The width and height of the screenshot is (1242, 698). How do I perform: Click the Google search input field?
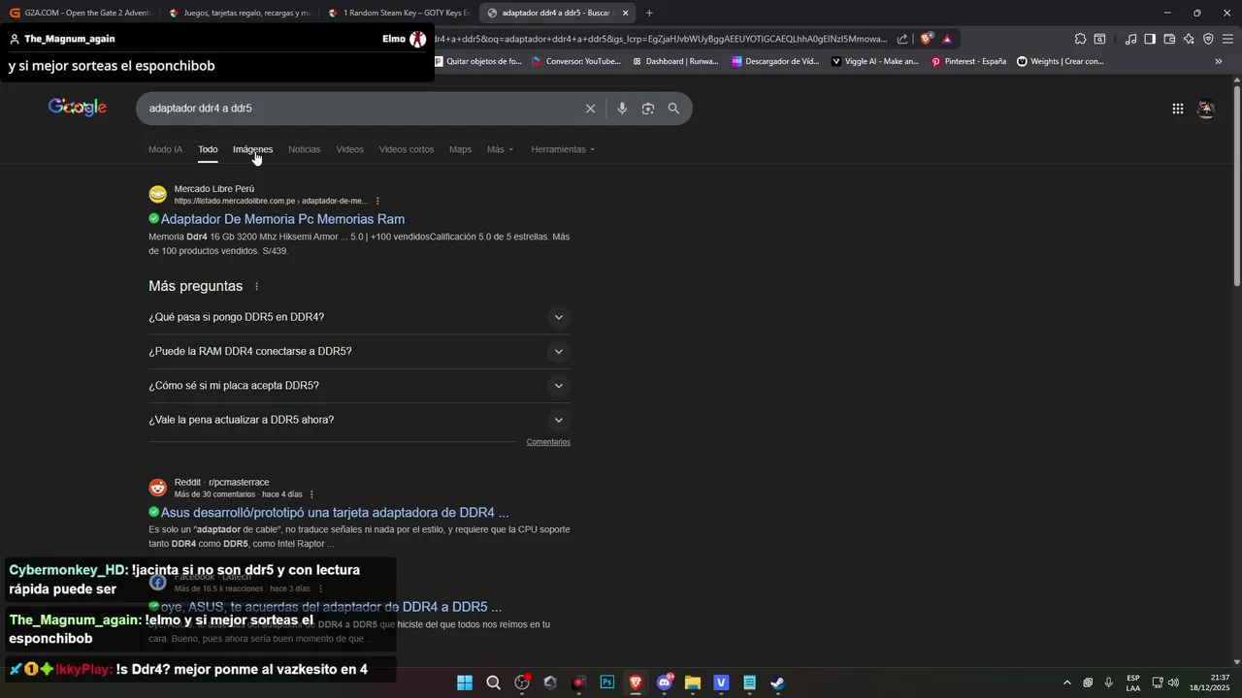pyautogui.click(x=359, y=109)
